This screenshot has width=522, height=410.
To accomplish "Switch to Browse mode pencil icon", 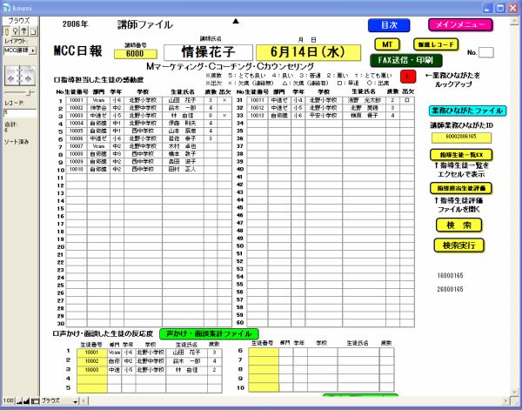I will 5,30.
